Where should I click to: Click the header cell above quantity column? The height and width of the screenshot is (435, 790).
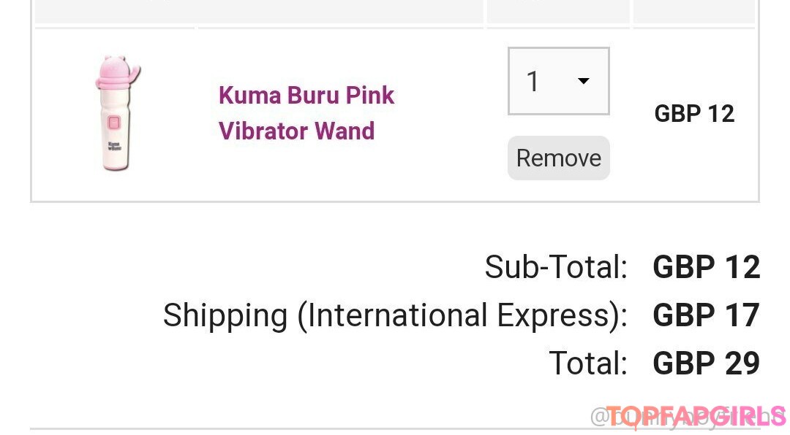tap(558, 11)
